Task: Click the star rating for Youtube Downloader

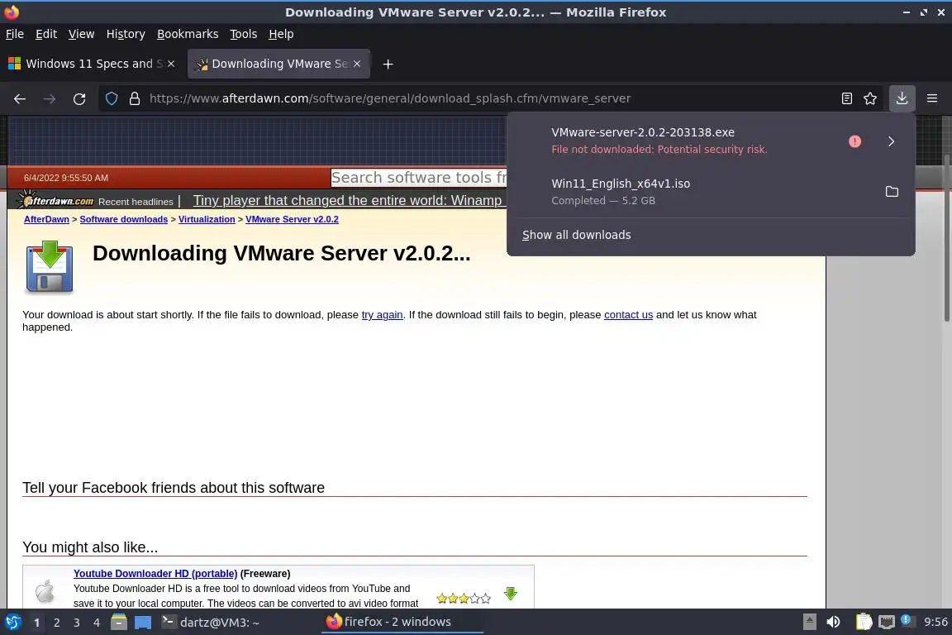Action: (464, 599)
